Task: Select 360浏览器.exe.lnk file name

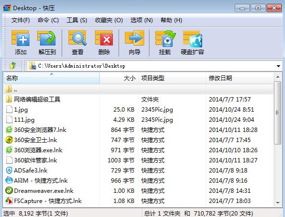Action: pos(38,150)
